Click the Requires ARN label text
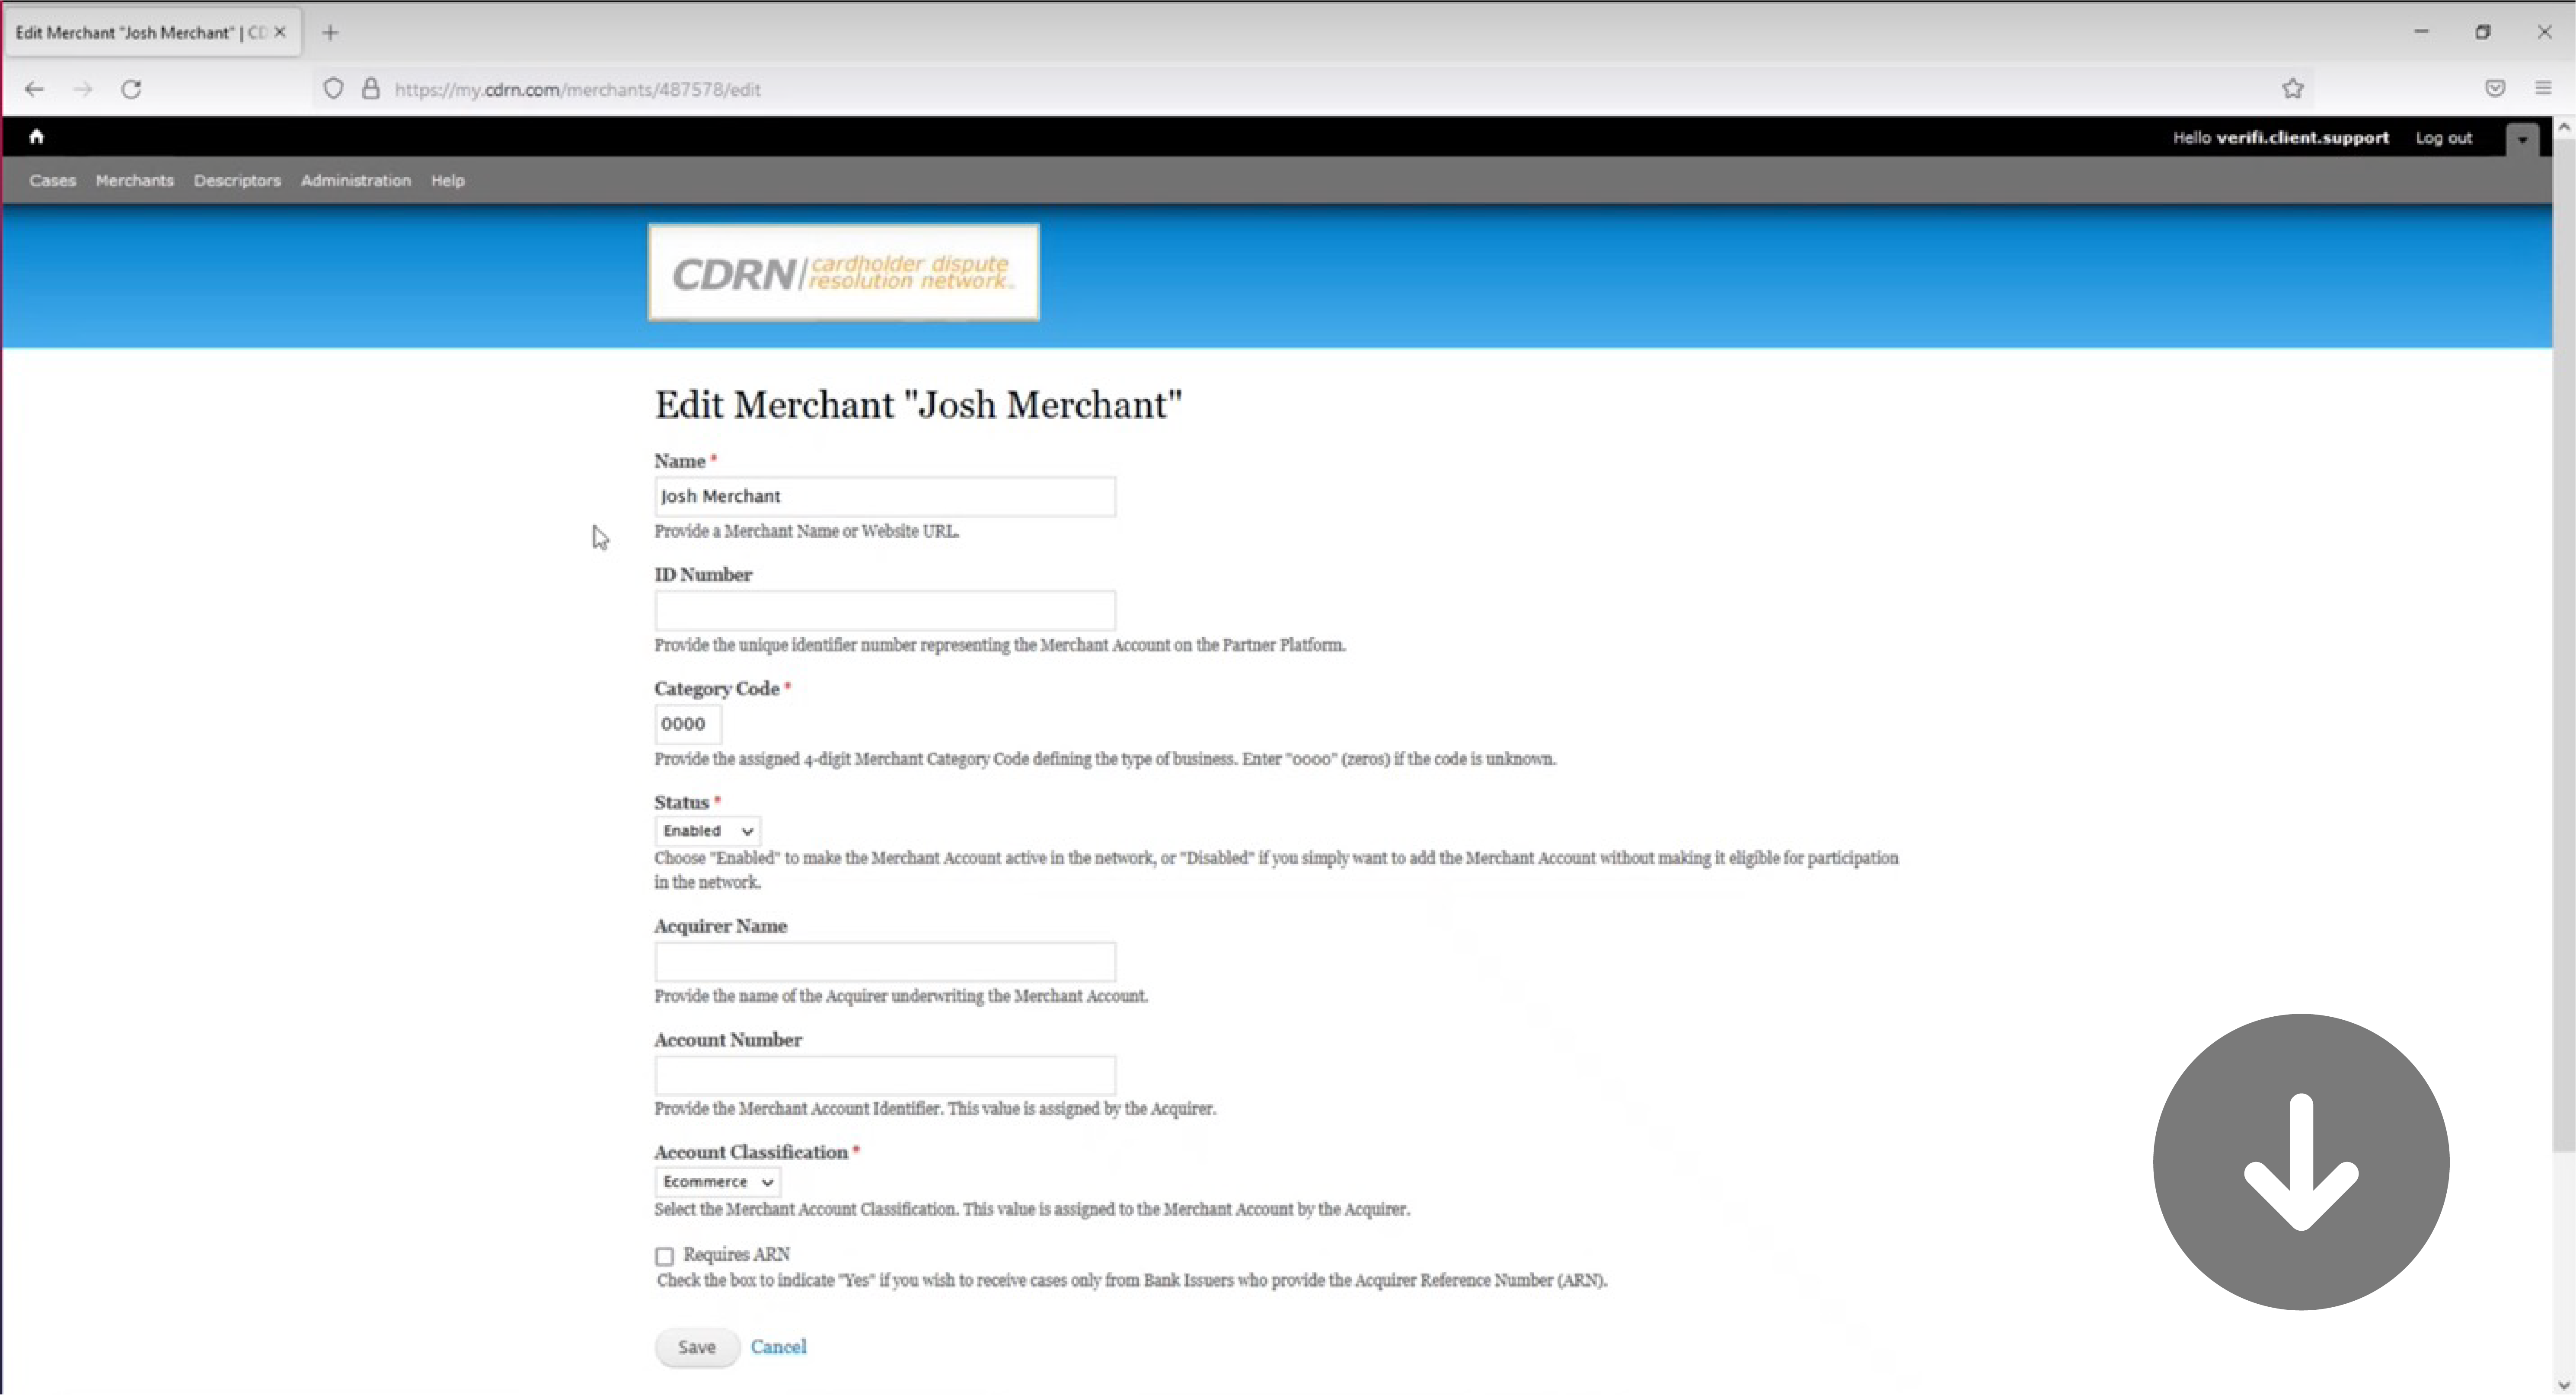2576x1398 pixels. point(736,1255)
